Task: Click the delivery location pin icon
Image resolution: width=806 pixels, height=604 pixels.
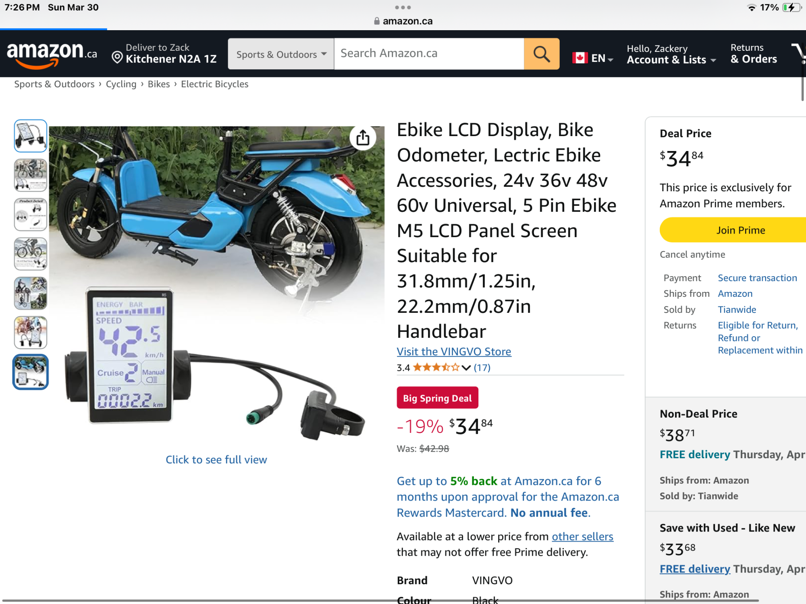Action: (x=117, y=58)
